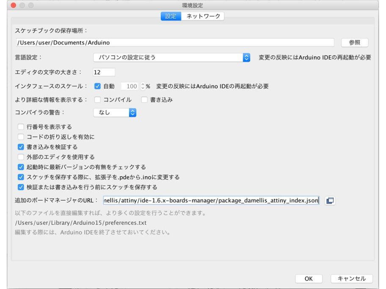Switch to the ネットワーク tab
Screen dimensions: 386x289
[203, 16]
